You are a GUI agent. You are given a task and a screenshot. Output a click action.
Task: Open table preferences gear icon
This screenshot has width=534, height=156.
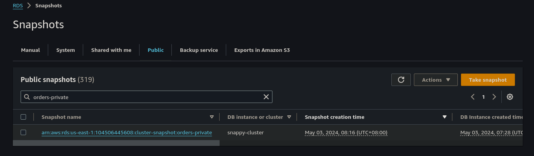(x=510, y=97)
